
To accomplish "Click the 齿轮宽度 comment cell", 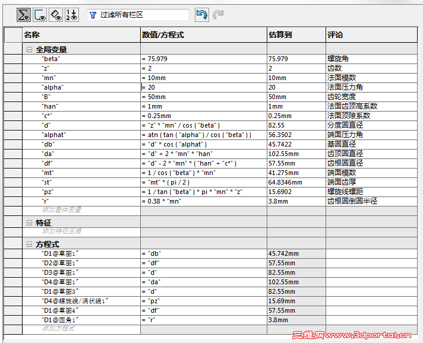I will pyautogui.click(x=371, y=97).
